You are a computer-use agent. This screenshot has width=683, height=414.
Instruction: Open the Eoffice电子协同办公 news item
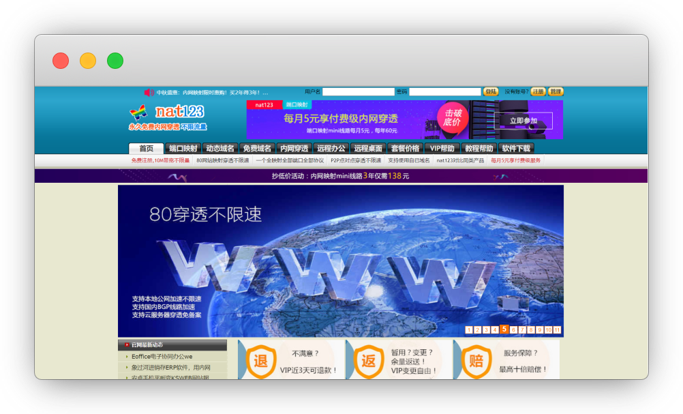click(x=162, y=356)
